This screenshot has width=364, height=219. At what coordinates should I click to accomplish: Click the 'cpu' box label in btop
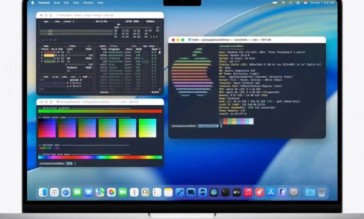[46, 21]
